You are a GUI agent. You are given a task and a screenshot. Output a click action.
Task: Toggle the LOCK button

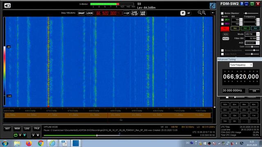[x=90, y=13]
